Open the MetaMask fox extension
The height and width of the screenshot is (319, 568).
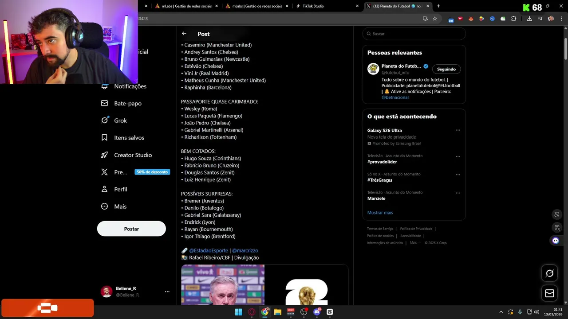tap(471, 19)
